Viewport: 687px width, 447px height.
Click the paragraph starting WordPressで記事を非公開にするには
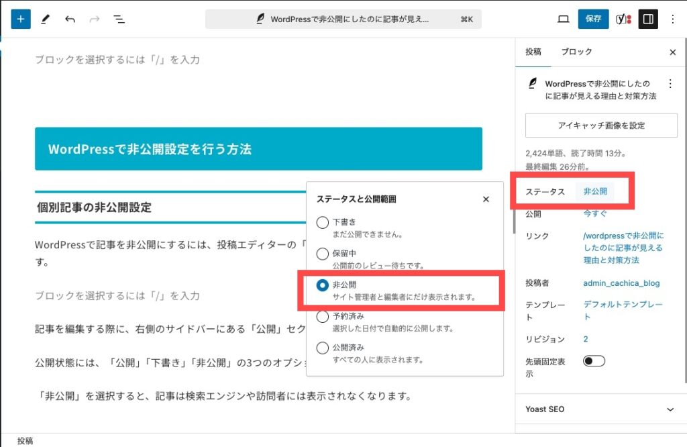(x=171, y=253)
